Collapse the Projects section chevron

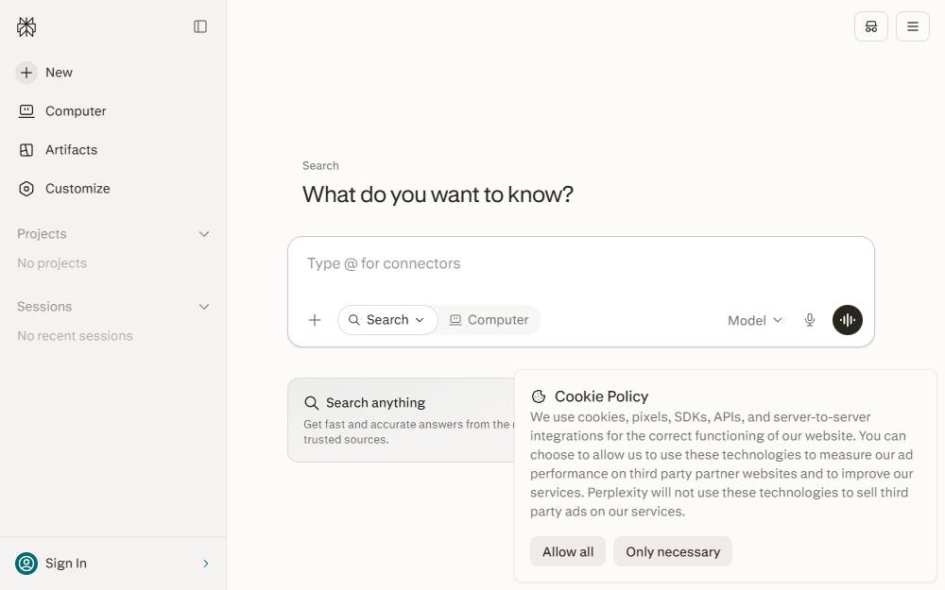[x=204, y=234]
